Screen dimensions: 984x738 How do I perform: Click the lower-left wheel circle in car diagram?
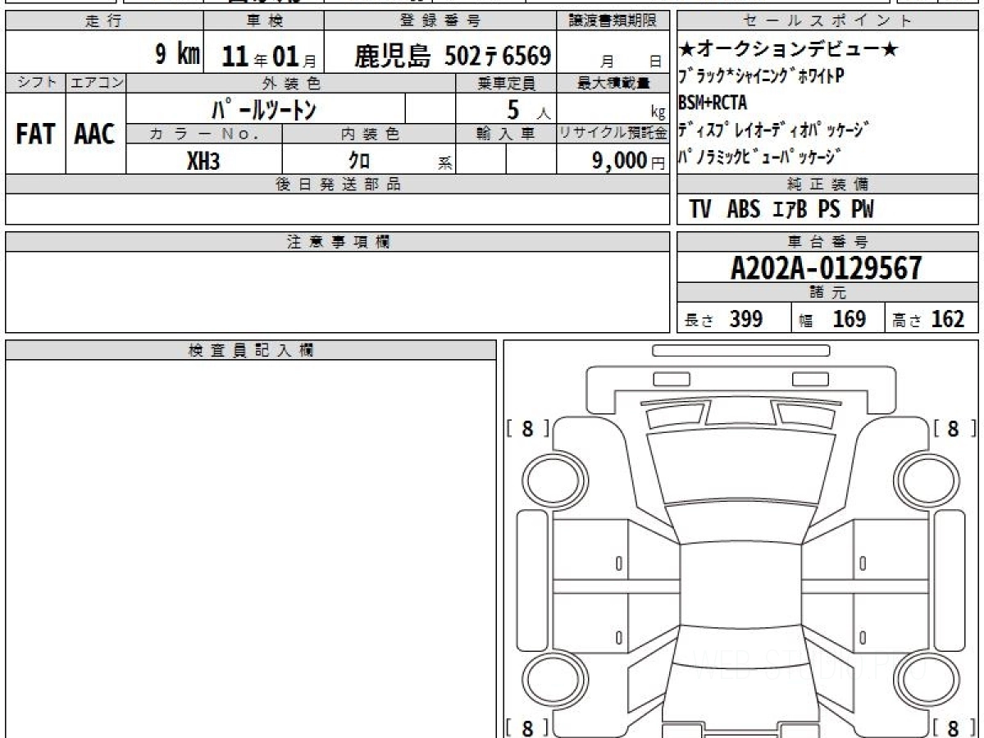tap(553, 680)
